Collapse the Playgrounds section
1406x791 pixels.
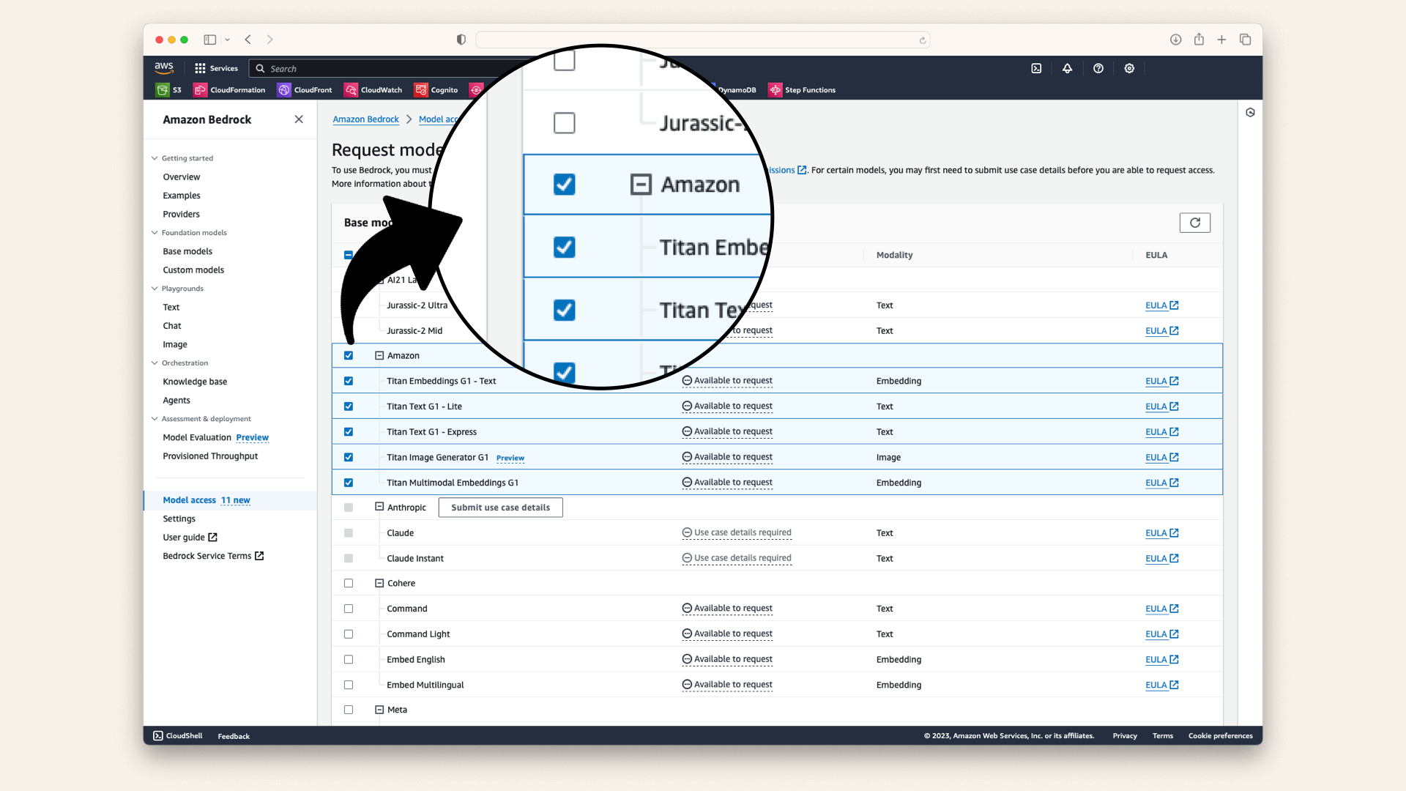point(155,289)
